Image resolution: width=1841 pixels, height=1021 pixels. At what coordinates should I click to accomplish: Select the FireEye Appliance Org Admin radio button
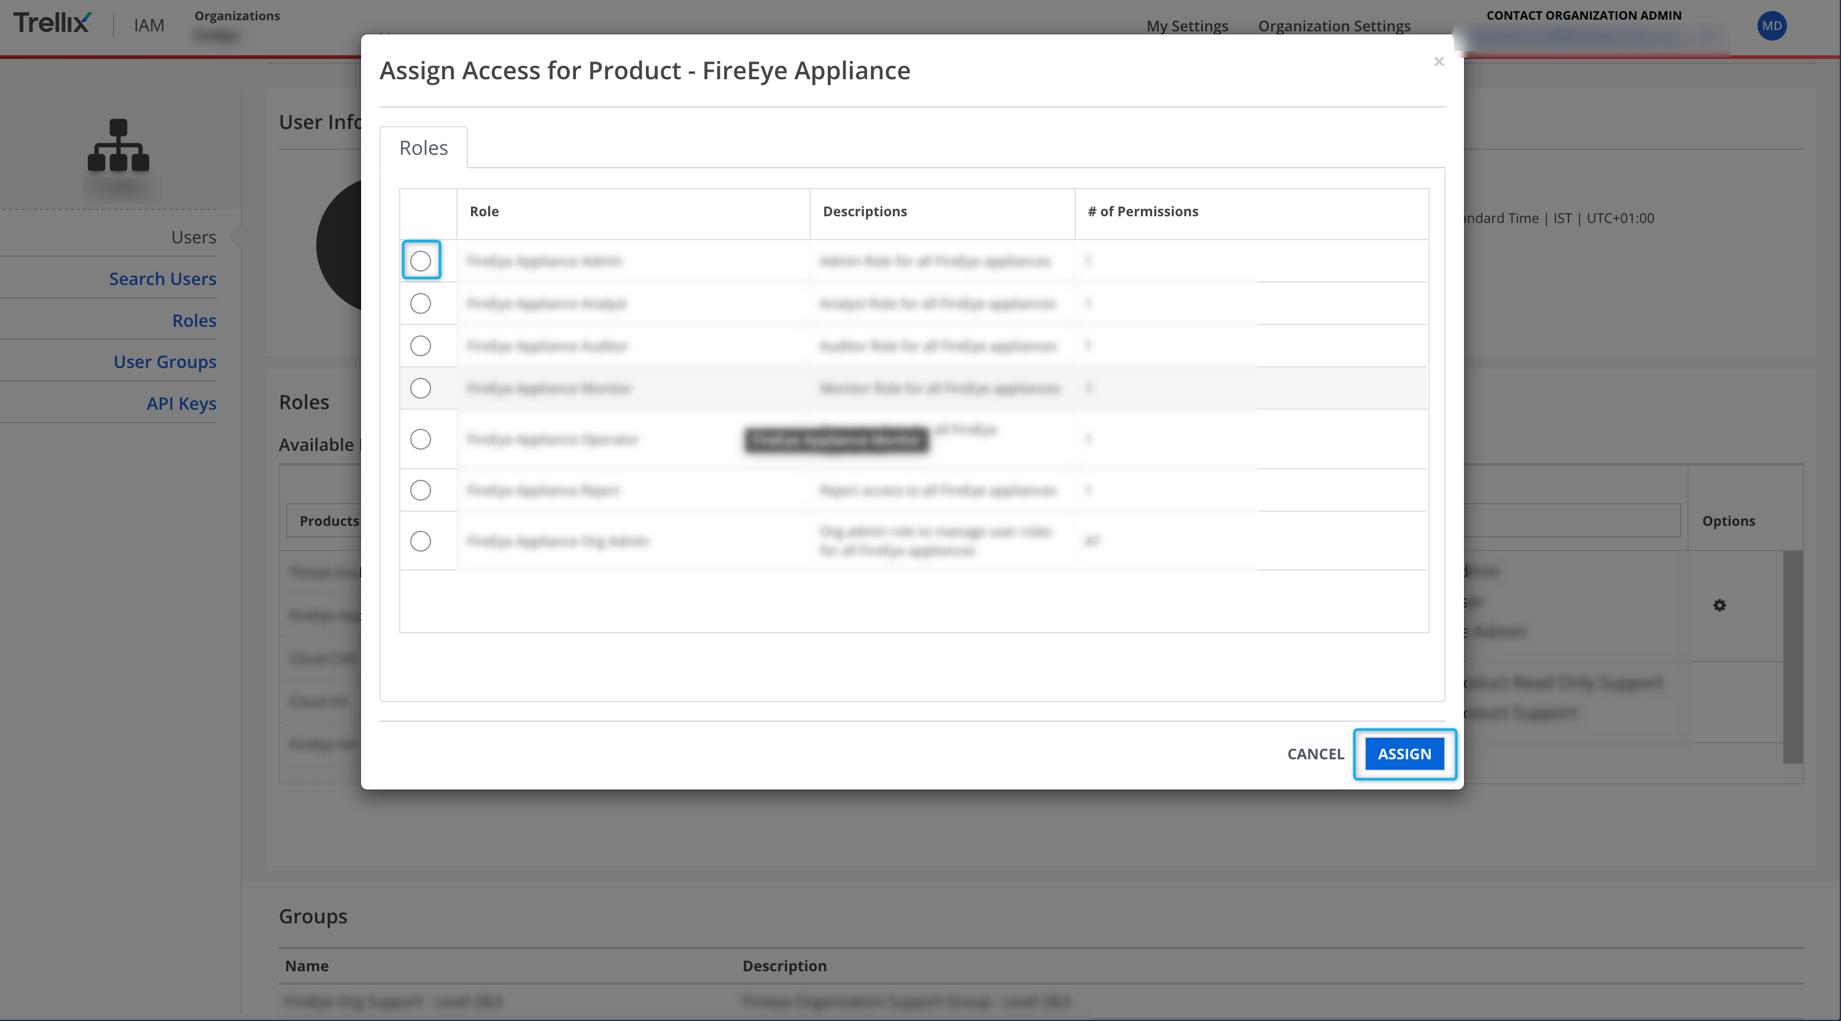[421, 541]
